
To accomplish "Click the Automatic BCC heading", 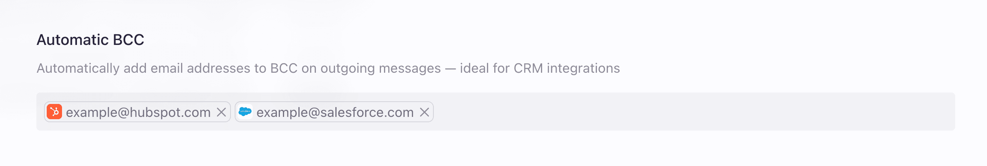I will tap(90, 40).
